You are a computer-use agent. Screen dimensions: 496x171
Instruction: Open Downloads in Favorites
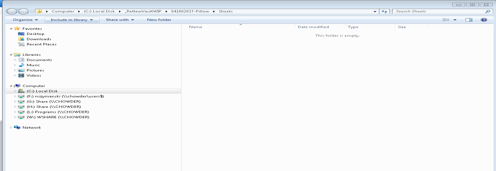tap(39, 39)
